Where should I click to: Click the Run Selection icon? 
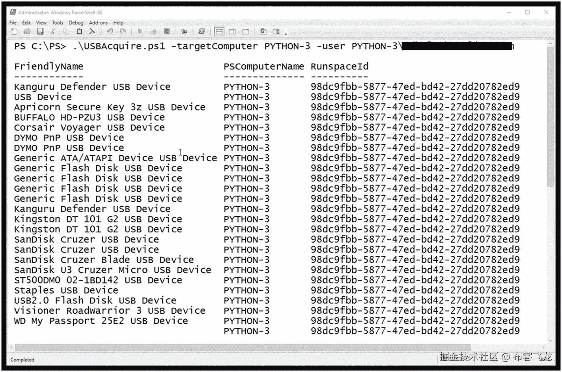click(x=153, y=32)
